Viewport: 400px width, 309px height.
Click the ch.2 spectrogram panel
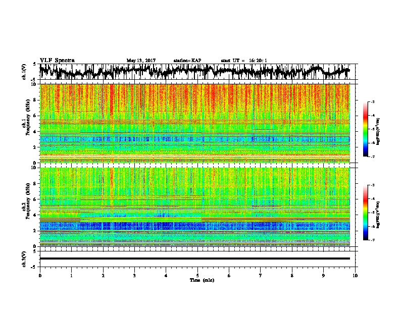[x=195, y=207]
